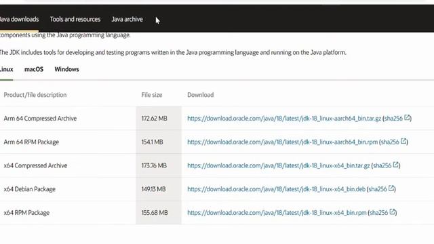Click external-link icon in x64 RPM Package row

[x=392, y=211]
